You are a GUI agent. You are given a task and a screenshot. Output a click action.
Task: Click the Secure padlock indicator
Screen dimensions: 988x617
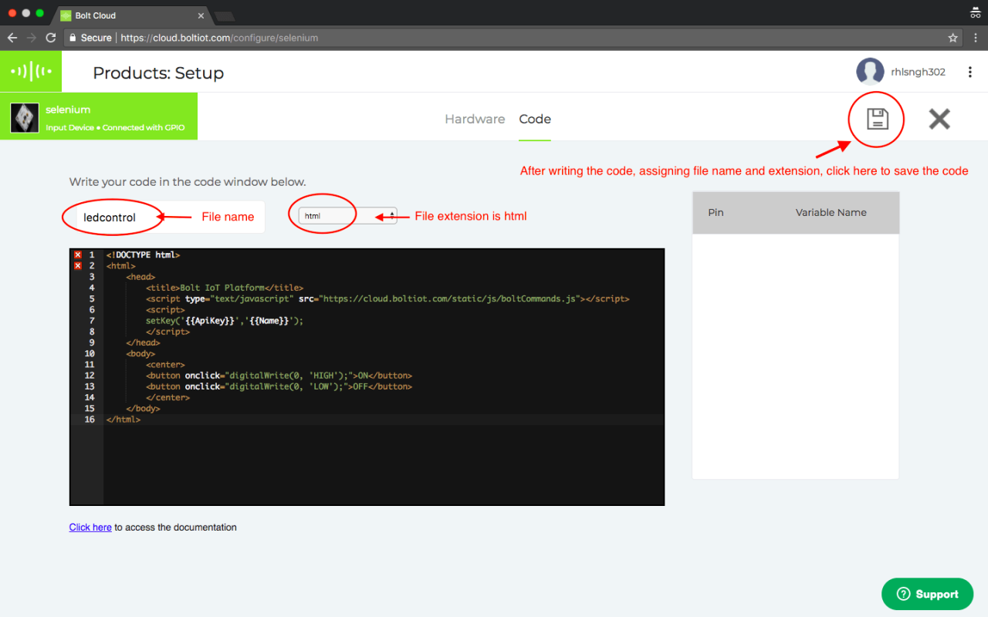coord(90,37)
